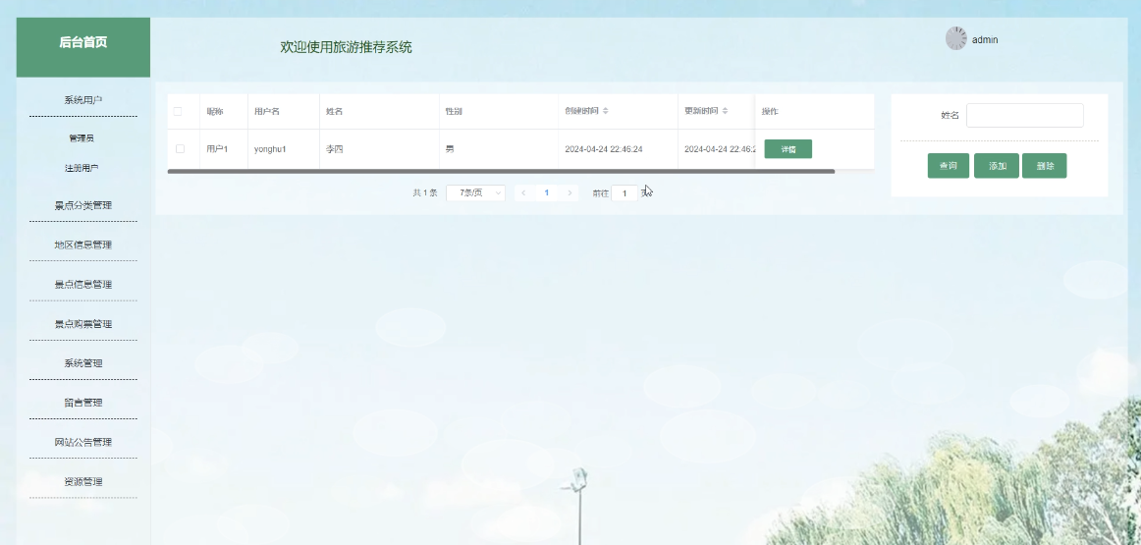Toggle the select-all header checkbox
Viewport: 1141px width, 545px height.
point(178,111)
